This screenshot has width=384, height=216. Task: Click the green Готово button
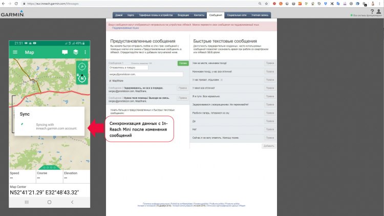(183, 63)
